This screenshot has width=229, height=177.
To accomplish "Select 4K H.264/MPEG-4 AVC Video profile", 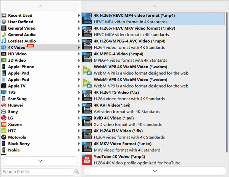I will [x=153, y=44].
